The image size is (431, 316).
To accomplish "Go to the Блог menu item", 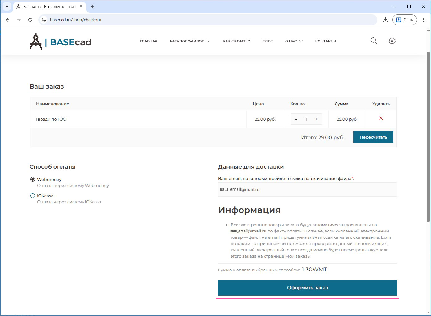I will pyautogui.click(x=267, y=41).
